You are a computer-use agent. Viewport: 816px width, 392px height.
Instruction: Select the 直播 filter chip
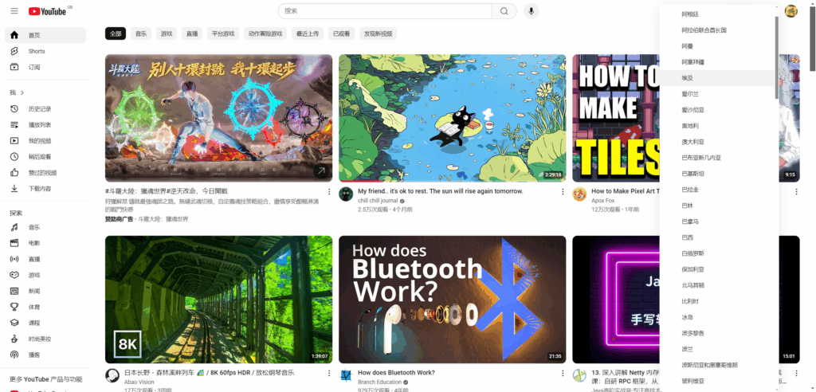(192, 33)
